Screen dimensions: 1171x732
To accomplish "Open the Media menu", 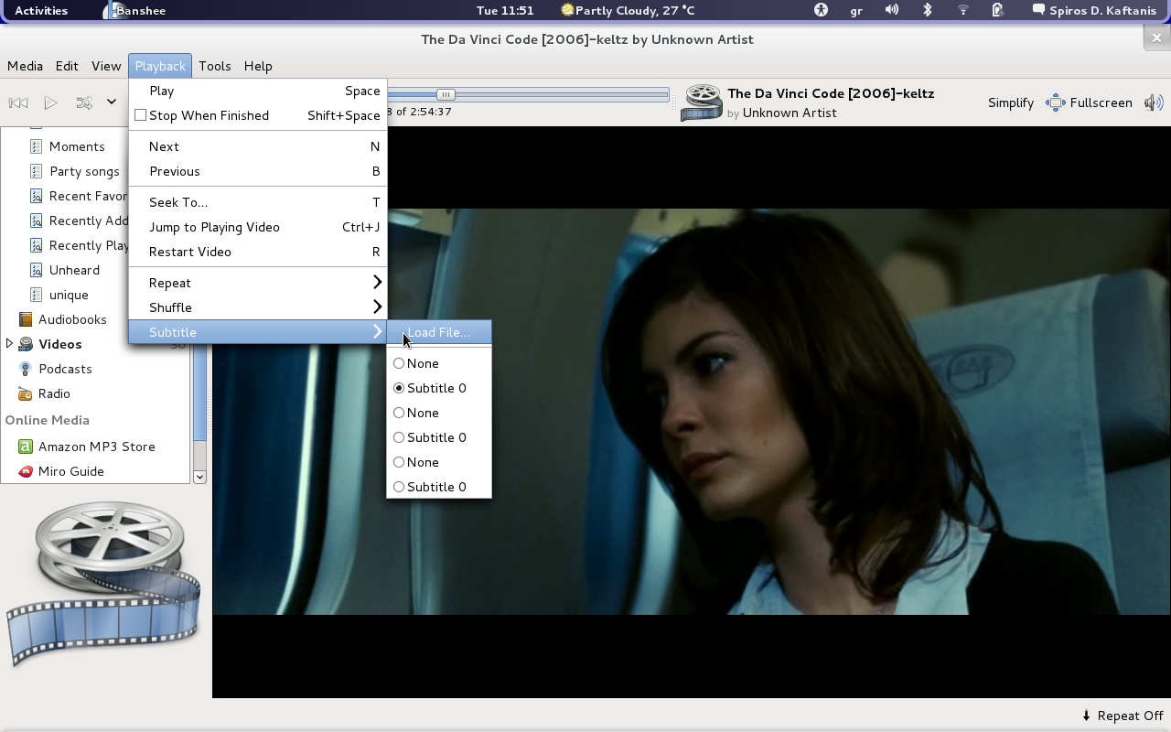I will point(25,66).
